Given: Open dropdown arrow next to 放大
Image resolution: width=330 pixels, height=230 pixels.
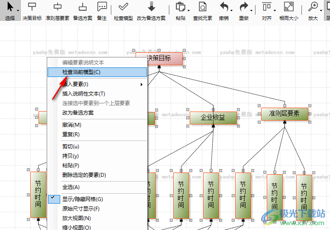Looking at the screenshot, I should point(321,10).
